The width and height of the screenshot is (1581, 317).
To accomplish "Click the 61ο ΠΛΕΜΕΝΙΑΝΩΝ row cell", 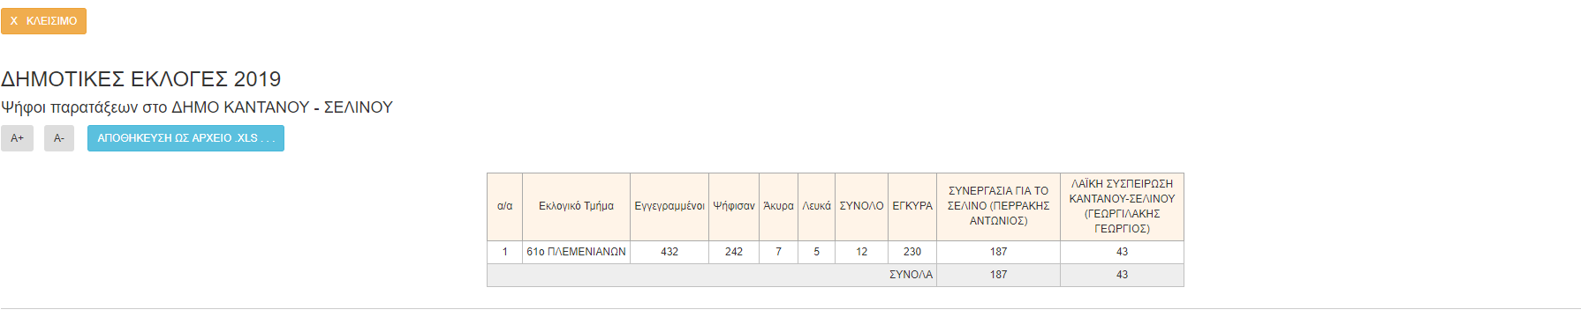I will 576,252.
